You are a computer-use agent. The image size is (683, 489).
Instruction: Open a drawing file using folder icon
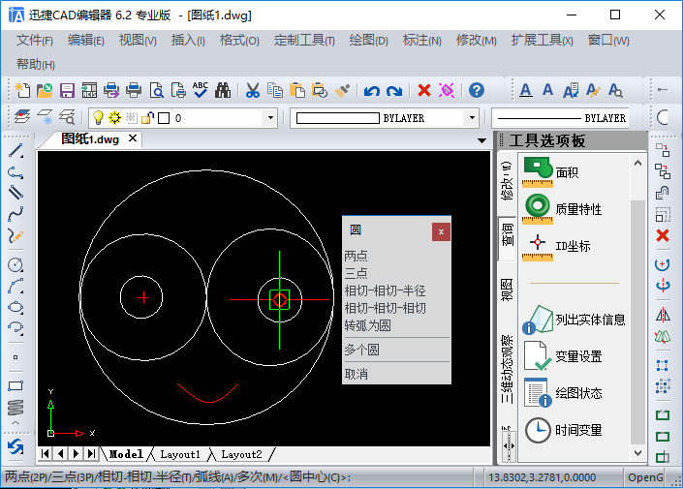(45, 90)
